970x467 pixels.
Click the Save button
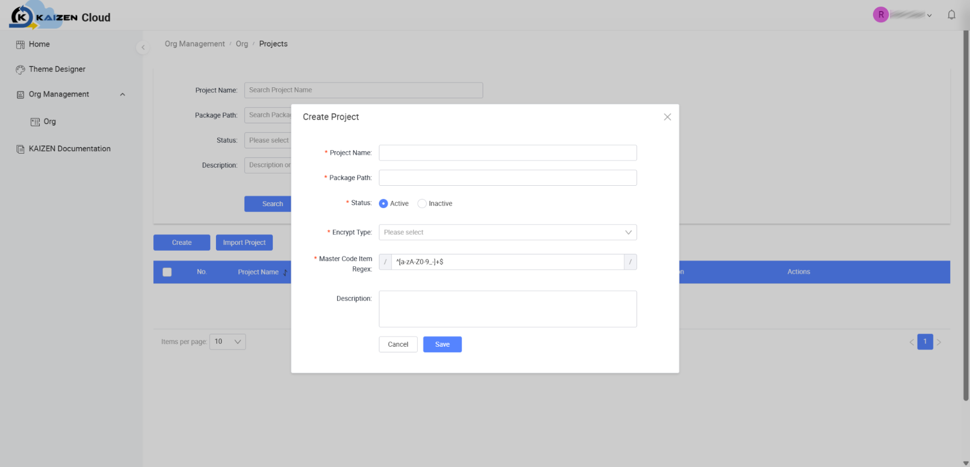point(442,344)
